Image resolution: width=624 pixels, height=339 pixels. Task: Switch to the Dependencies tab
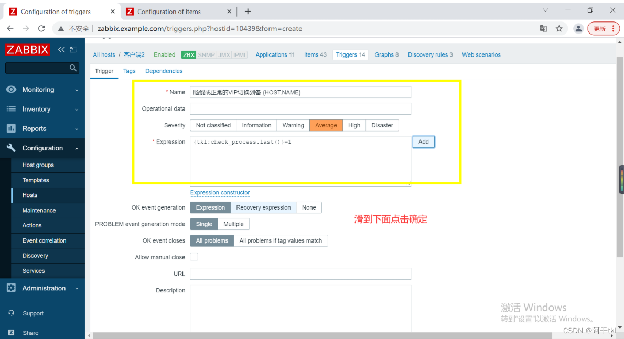pos(164,71)
